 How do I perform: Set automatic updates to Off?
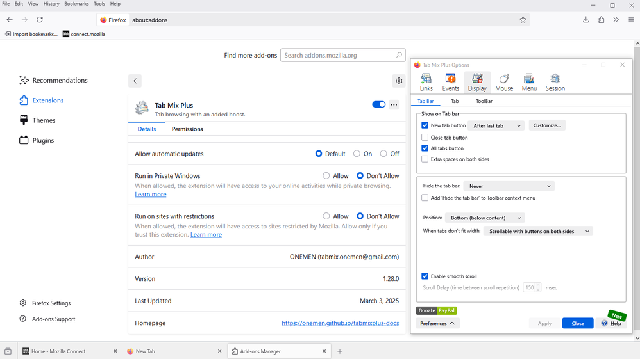(x=383, y=154)
